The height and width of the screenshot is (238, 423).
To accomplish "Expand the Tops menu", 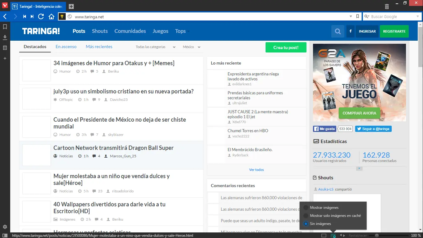I will [x=182, y=31].
